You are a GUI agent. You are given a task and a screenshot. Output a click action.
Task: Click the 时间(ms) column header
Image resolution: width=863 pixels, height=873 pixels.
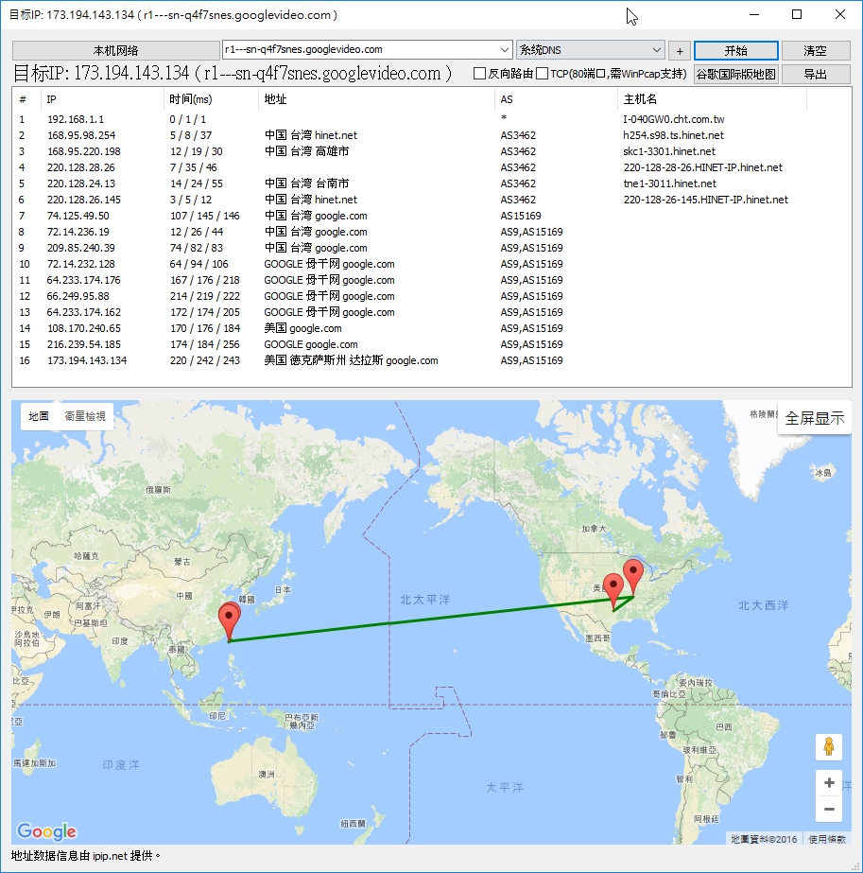tap(211, 99)
